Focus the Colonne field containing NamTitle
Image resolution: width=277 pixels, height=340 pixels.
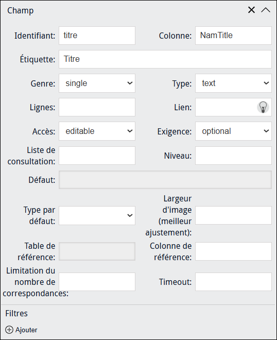(x=233, y=36)
